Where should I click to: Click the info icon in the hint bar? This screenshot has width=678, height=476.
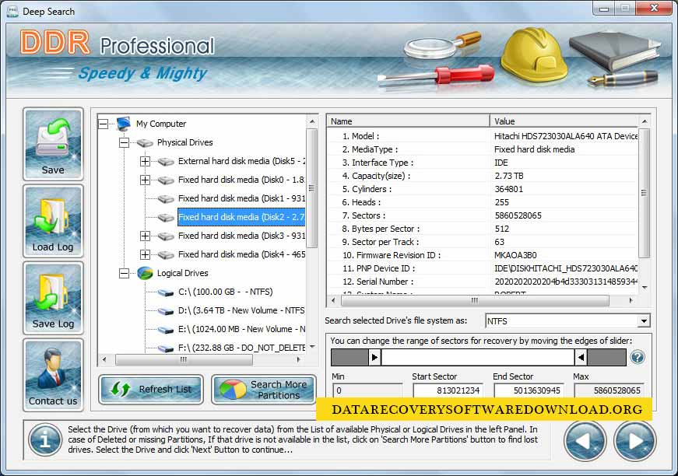45,440
